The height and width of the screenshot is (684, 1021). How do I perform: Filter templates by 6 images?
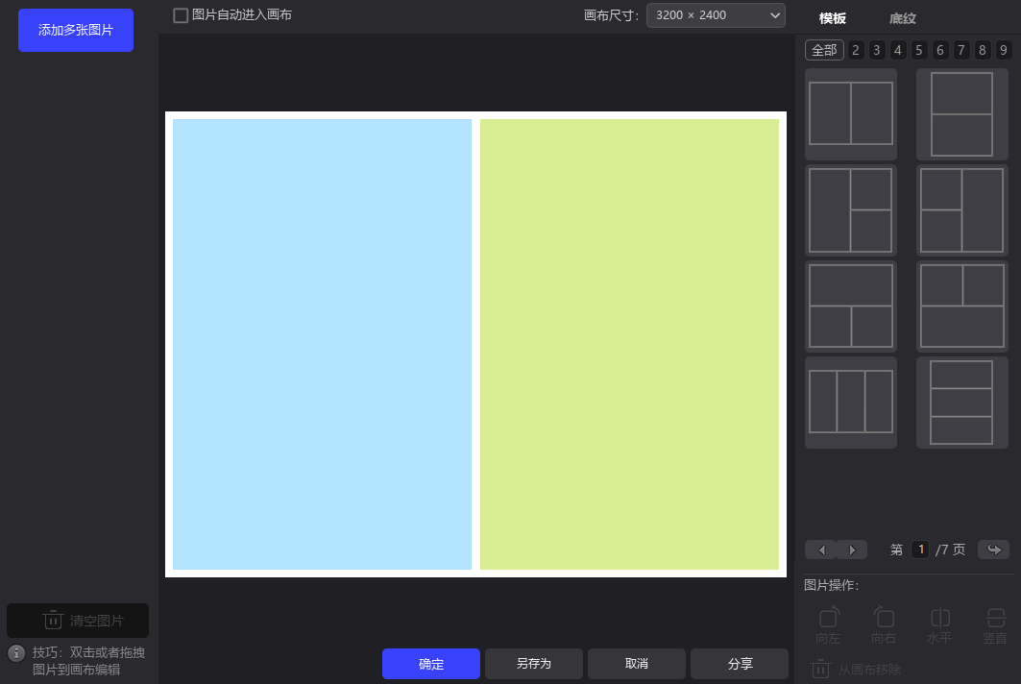[x=940, y=50]
